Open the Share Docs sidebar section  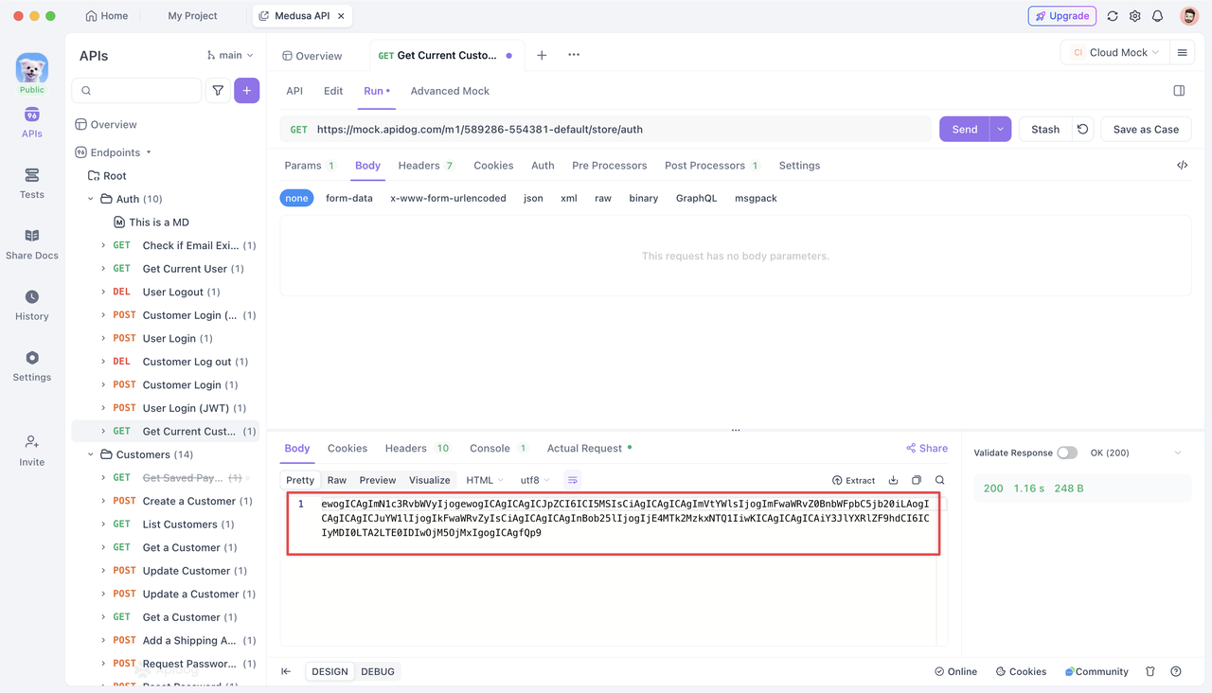[32, 244]
